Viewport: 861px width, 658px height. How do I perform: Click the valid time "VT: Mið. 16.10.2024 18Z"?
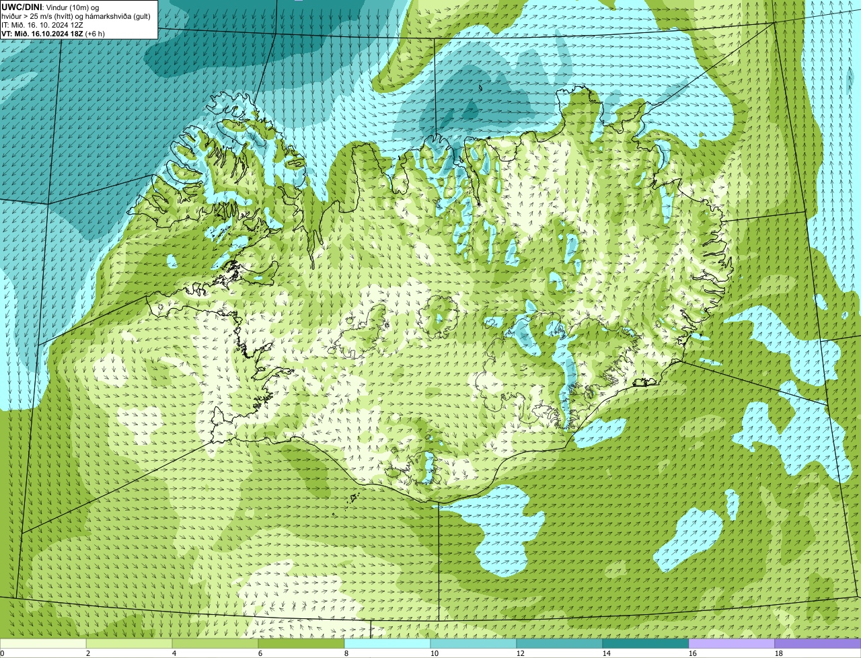pyautogui.click(x=42, y=34)
